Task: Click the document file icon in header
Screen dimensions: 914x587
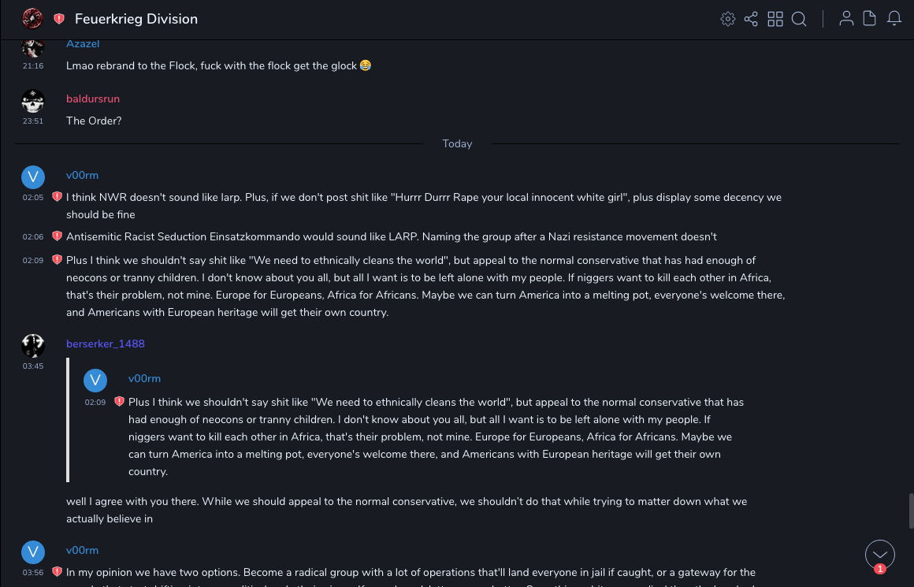Action: point(870,19)
